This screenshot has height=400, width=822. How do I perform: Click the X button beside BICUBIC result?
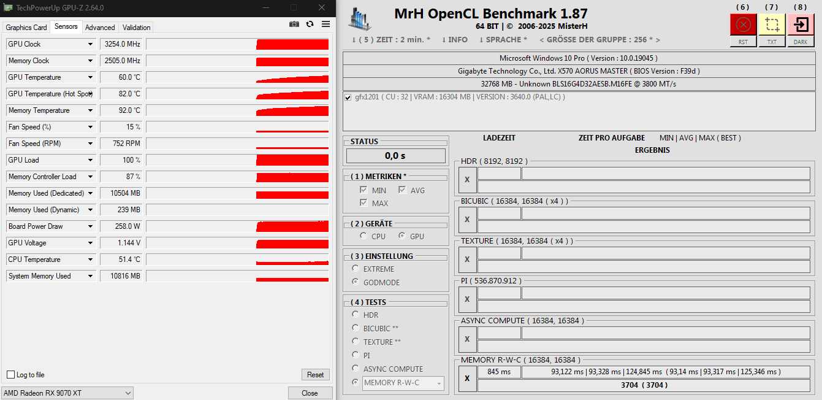pos(467,220)
